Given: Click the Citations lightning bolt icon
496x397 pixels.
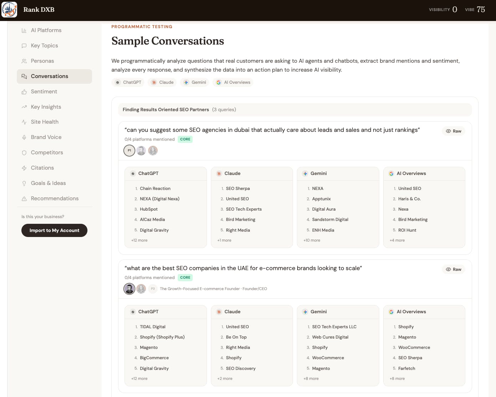Looking at the screenshot, I should tap(24, 168).
